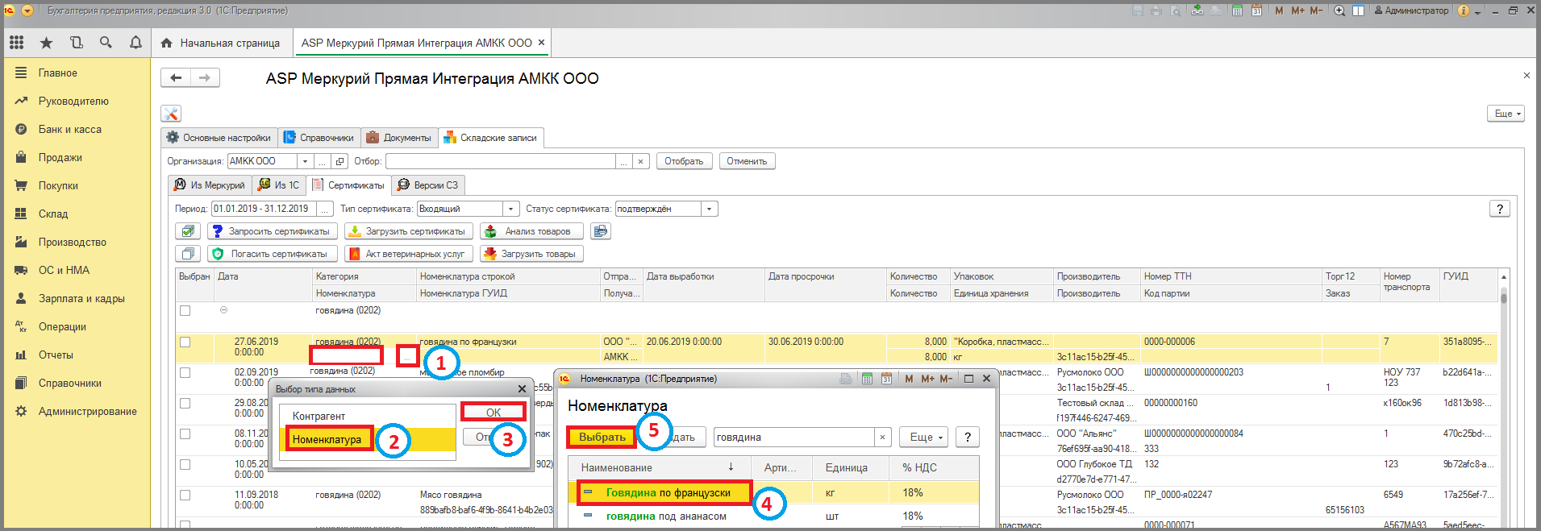This screenshot has width=1541, height=531.
Task: Click Акт ветеринарных услуг button
Action: tap(408, 254)
